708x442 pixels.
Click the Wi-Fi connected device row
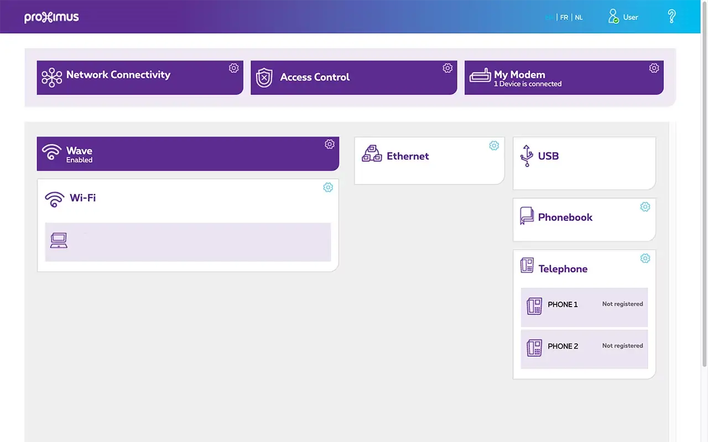click(x=188, y=242)
